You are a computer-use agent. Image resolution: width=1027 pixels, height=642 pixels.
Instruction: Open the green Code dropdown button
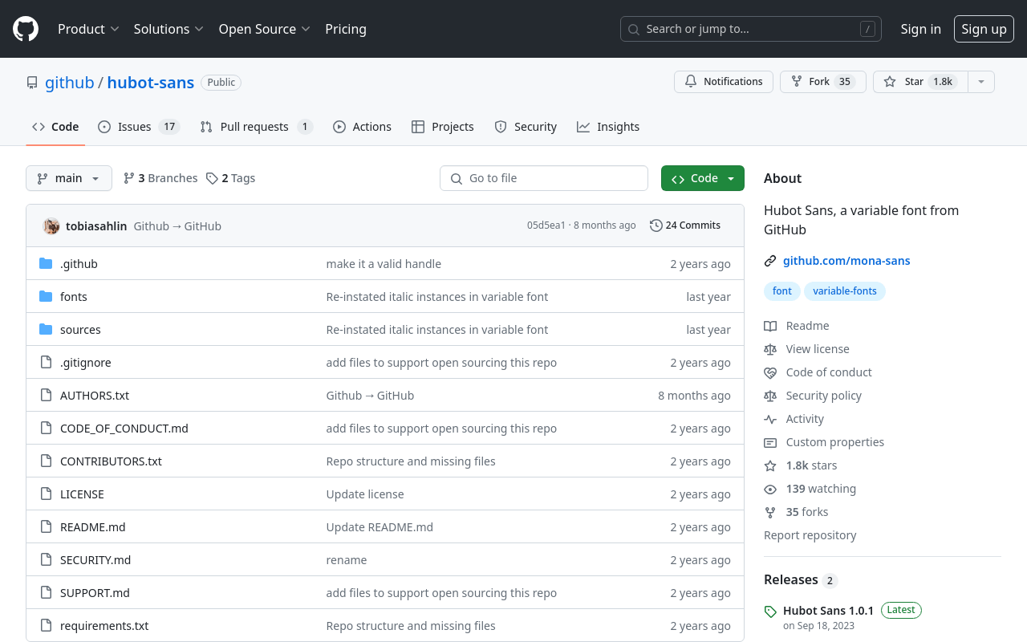[x=703, y=178]
